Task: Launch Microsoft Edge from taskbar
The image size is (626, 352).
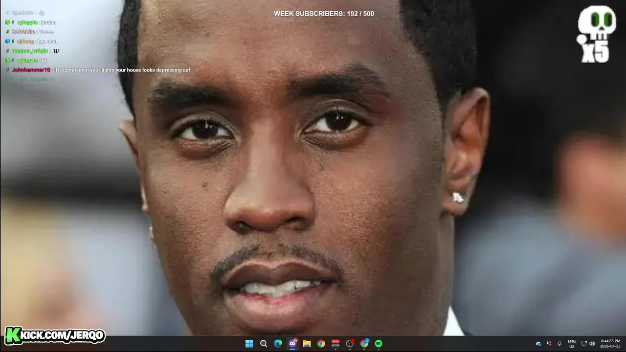Action: click(278, 344)
